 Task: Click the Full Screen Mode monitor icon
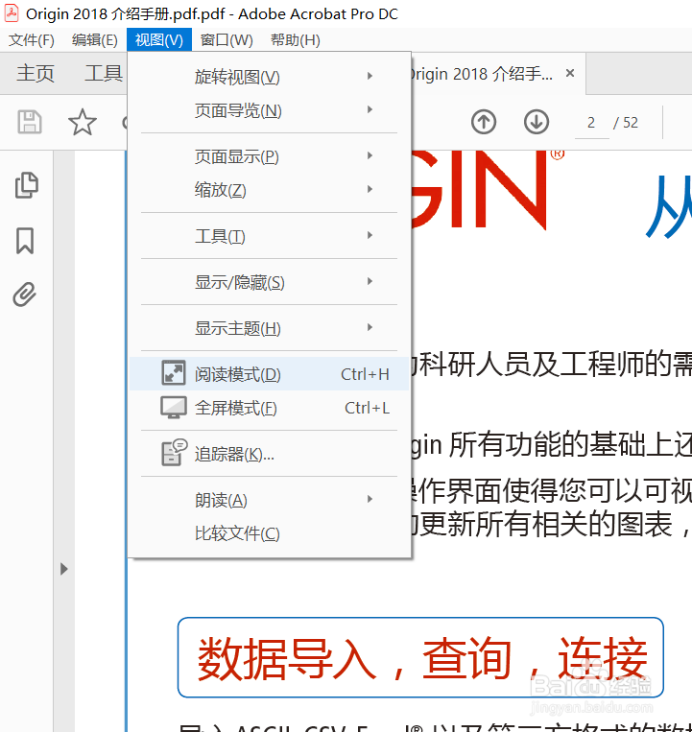[x=174, y=408]
